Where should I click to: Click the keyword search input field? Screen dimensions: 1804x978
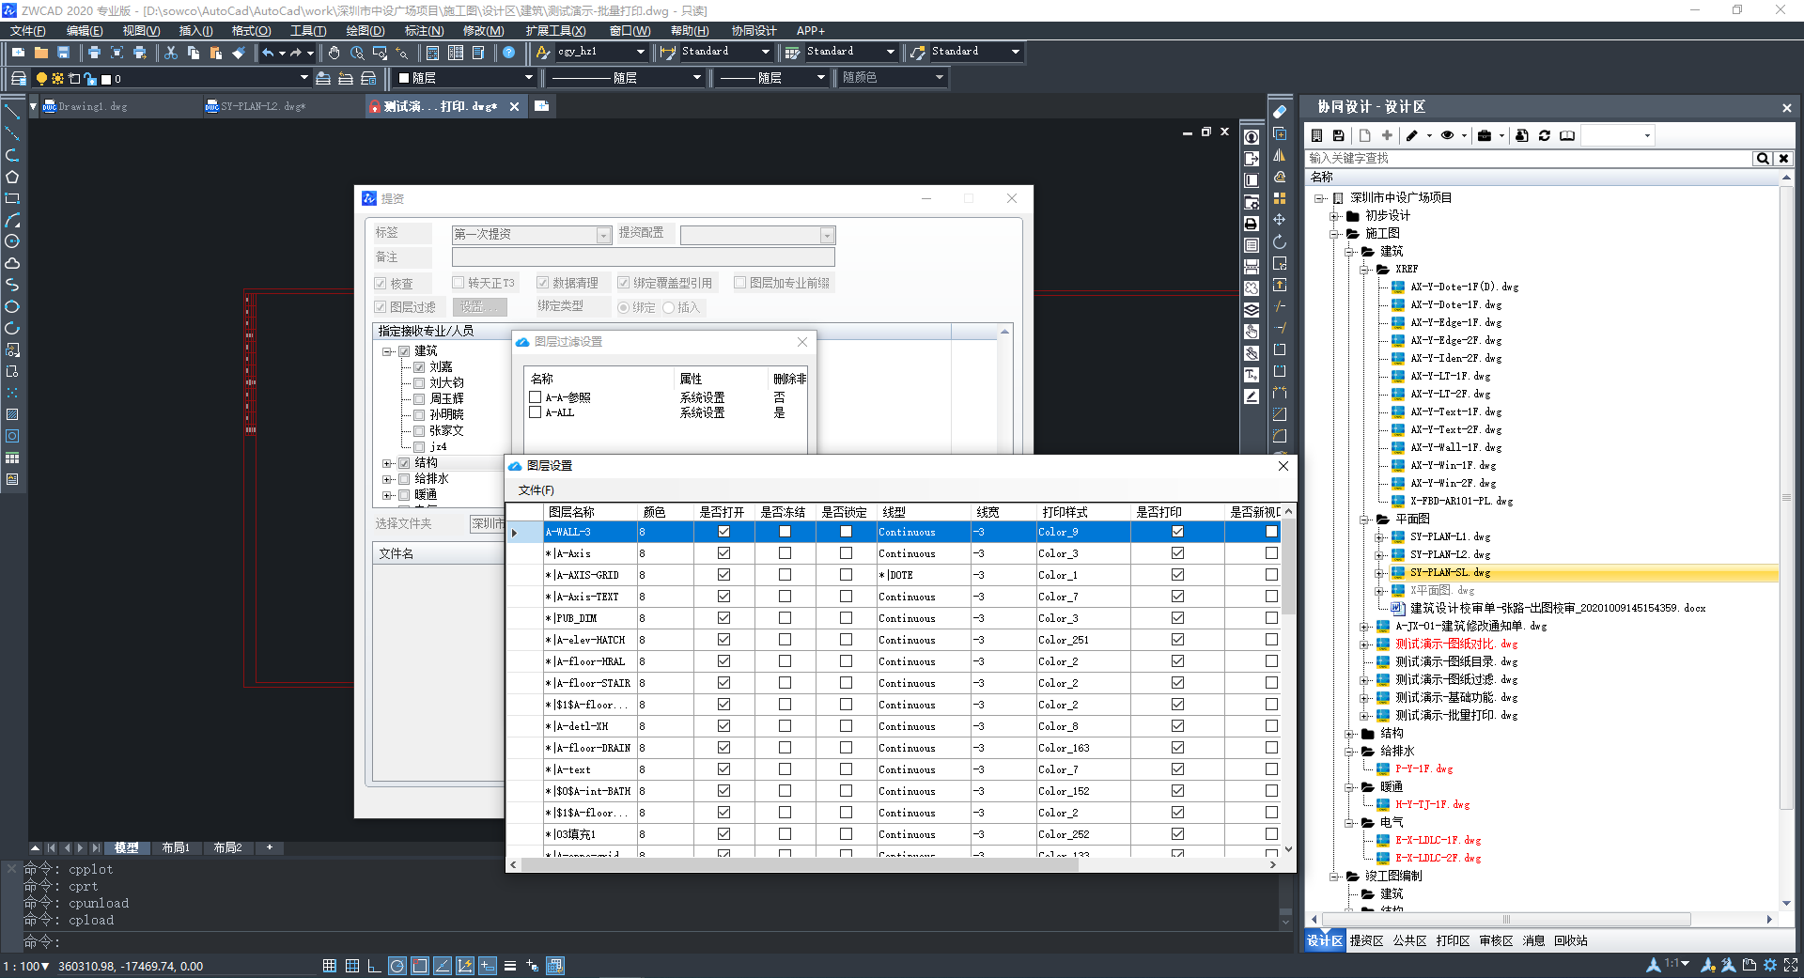(1529, 159)
